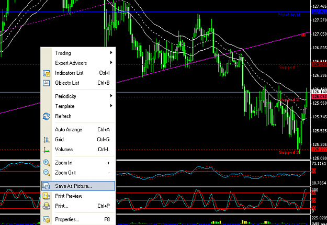
Task: Click the Zoom Out magnifier icon
Action: click(46, 173)
